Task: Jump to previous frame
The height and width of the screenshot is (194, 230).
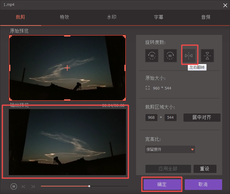Action: pos(24,186)
